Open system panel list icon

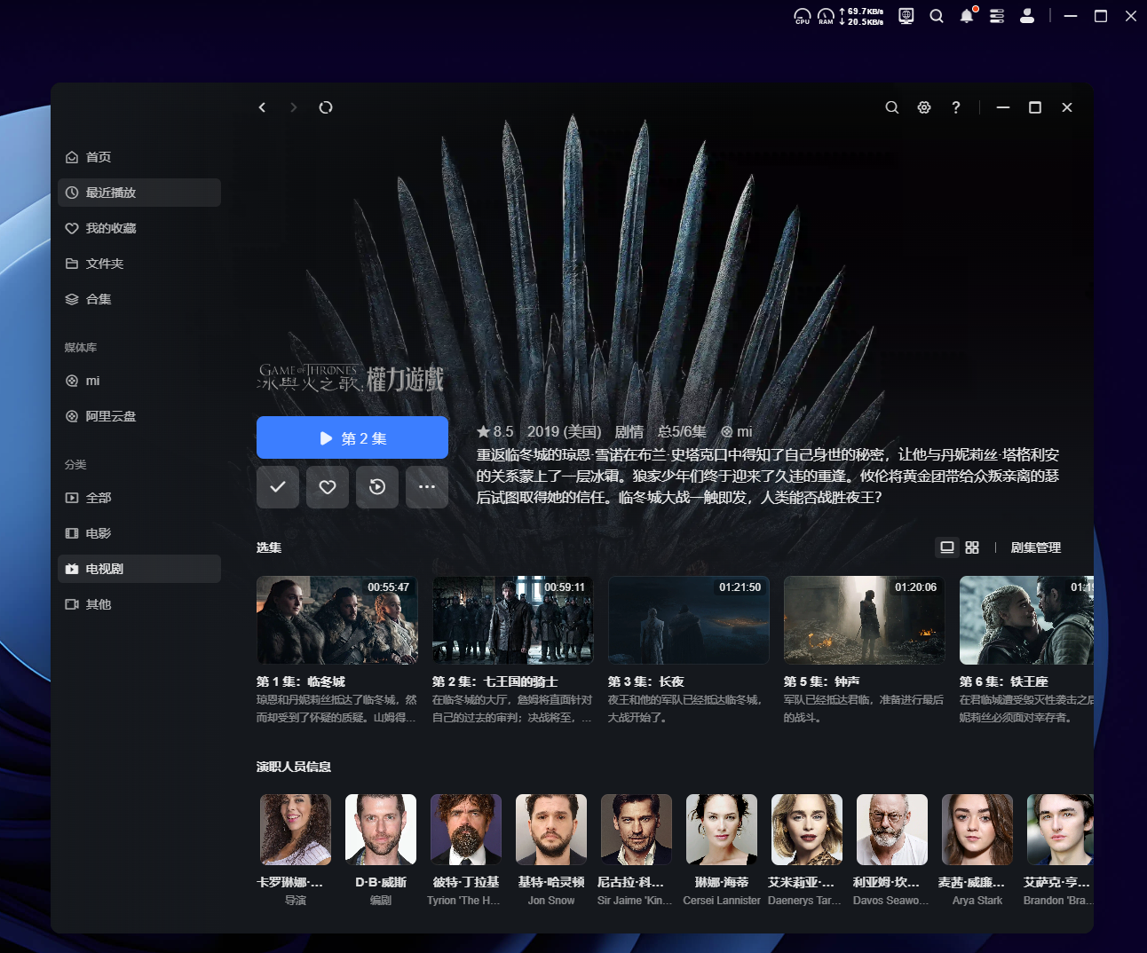click(997, 15)
